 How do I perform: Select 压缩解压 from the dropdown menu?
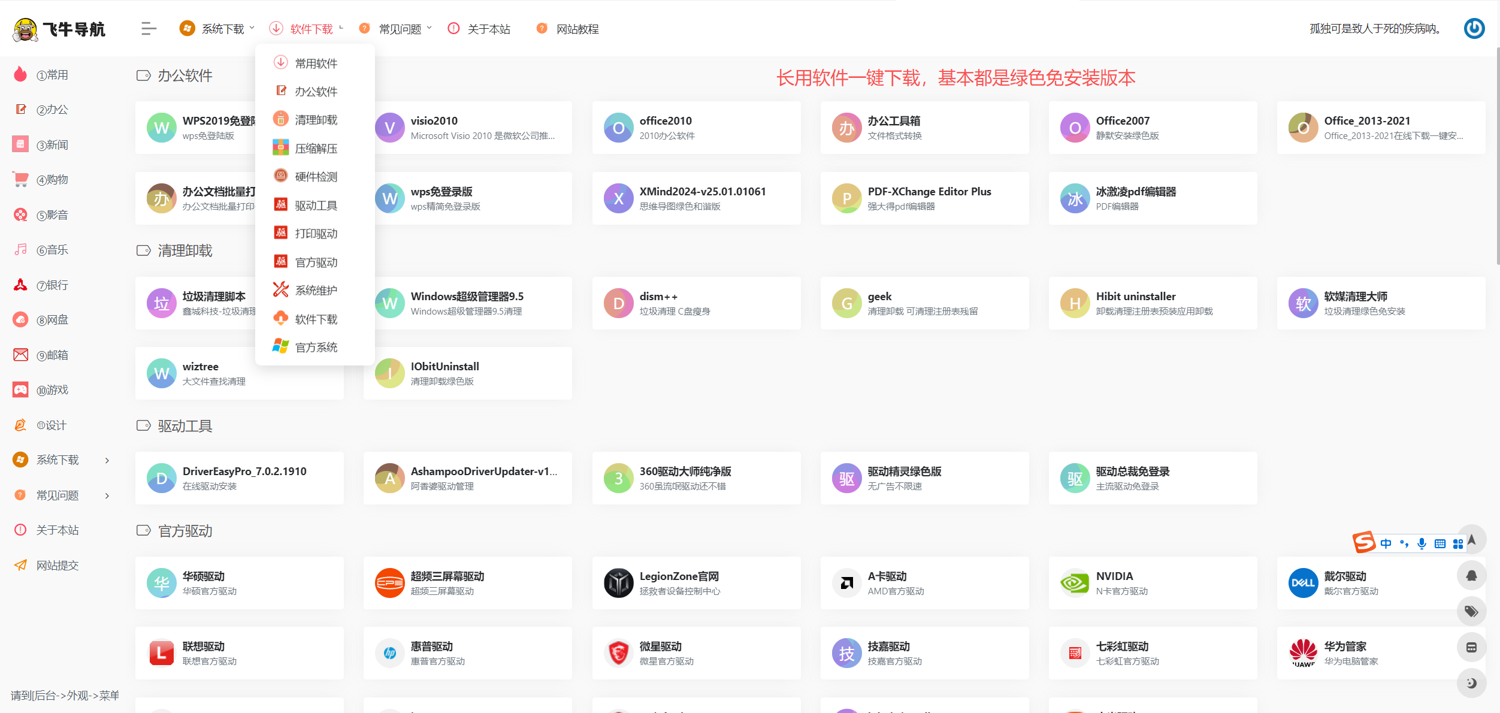point(316,149)
